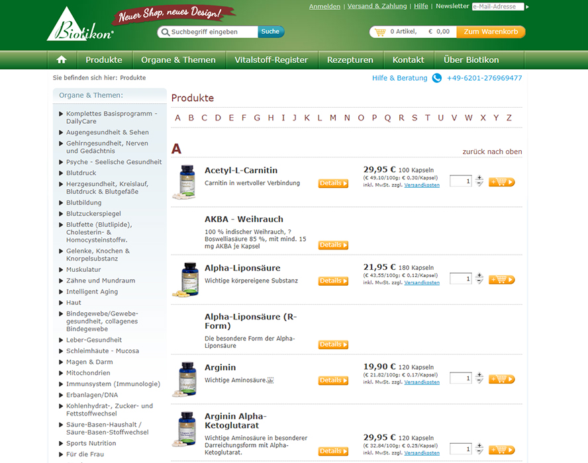Click the search magnifier icon
This screenshot has height=463, width=588.
coord(165,32)
